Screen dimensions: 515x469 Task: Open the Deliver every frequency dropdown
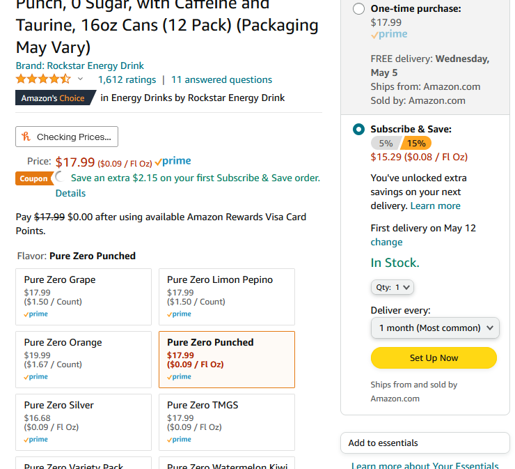(x=435, y=328)
